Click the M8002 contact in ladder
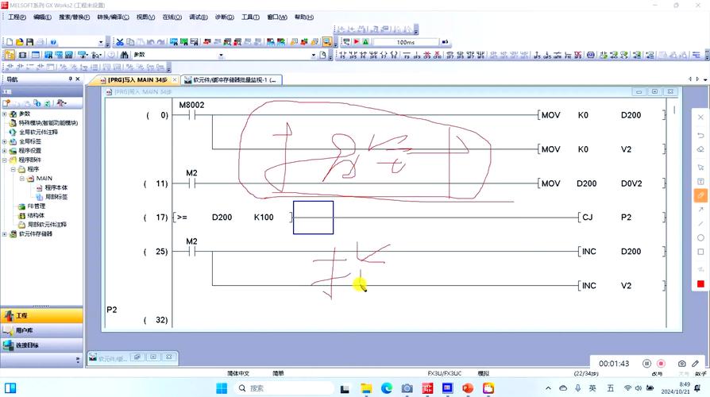710x397 pixels. pyautogui.click(x=191, y=115)
